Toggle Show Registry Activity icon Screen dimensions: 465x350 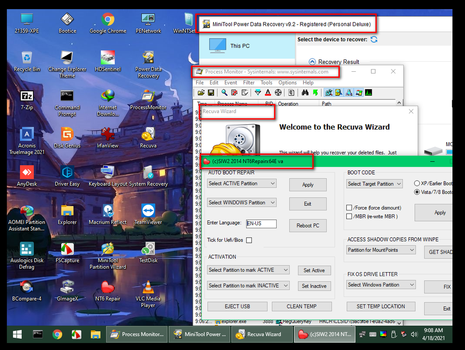pos(328,93)
